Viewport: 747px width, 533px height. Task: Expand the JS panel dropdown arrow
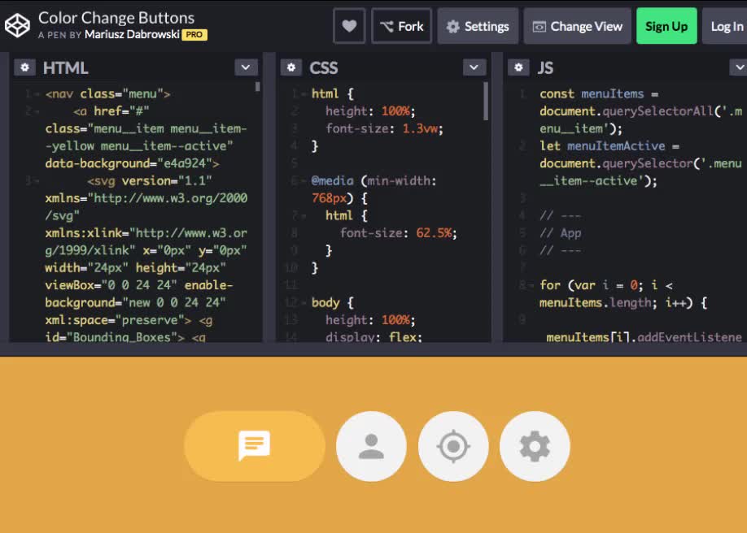pos(739,67)
